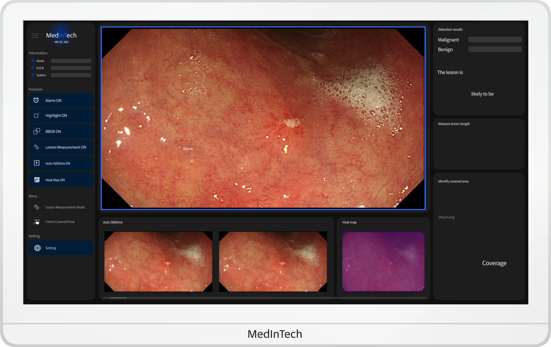Click the Setting button label
Image resolution: width=551 pixels, height=347 pixels.
coord(51,248)
